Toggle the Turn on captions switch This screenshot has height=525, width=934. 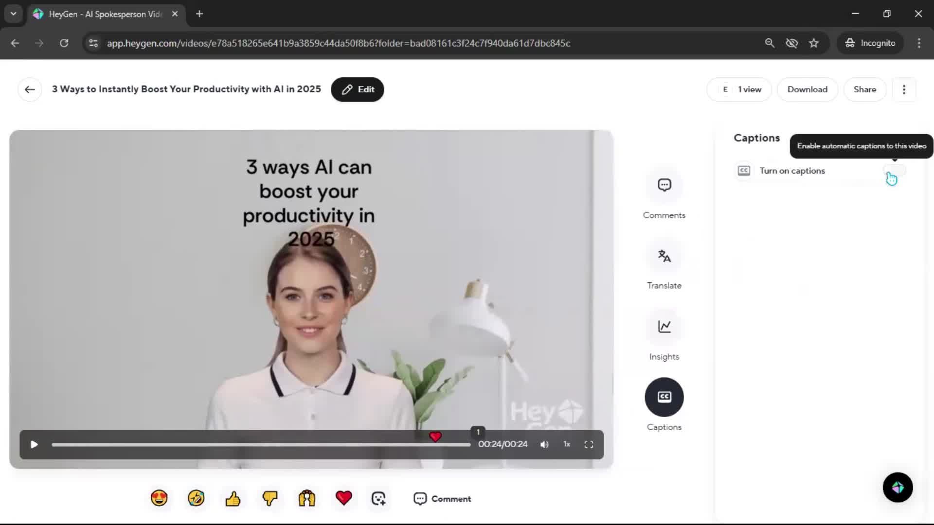pyautogui.click(x=895, y=171)
